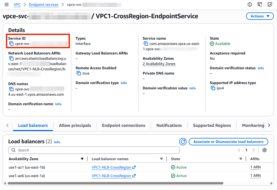Copy the service name value

point(146,44)
